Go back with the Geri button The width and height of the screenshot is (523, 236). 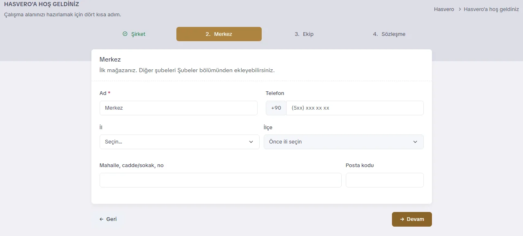[x=108, y=219]
